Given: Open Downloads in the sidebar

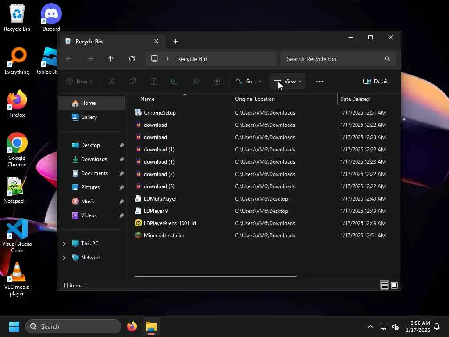Looking at the screenshot, I should (92, 159).
